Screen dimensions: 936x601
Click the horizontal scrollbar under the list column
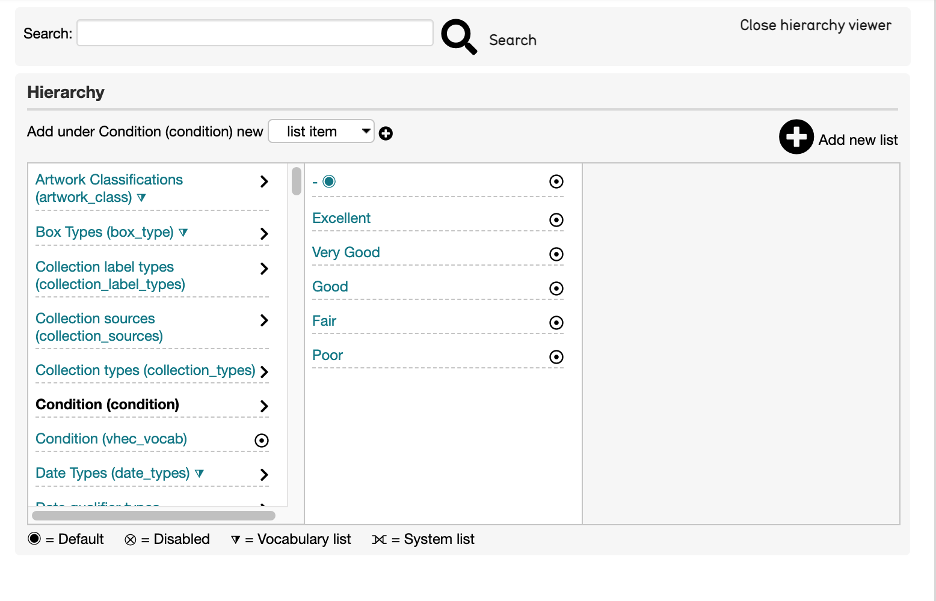(x=153, y=516)
